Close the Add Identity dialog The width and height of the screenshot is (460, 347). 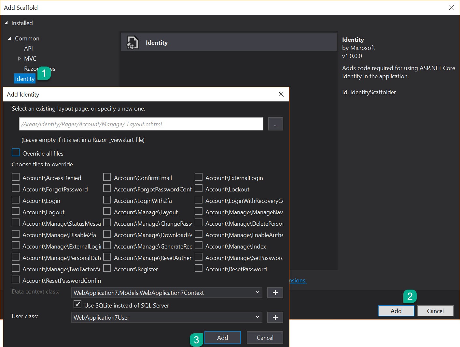[281, 94]
